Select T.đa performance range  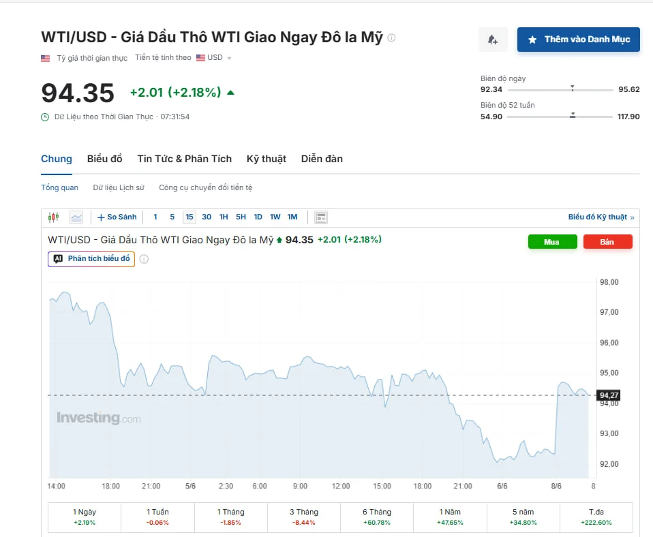tap(596, 517)
